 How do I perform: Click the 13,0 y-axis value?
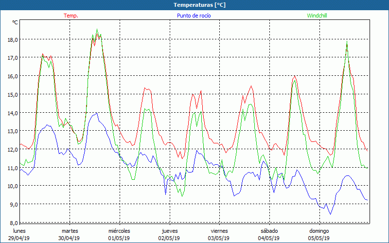point(13,131)
